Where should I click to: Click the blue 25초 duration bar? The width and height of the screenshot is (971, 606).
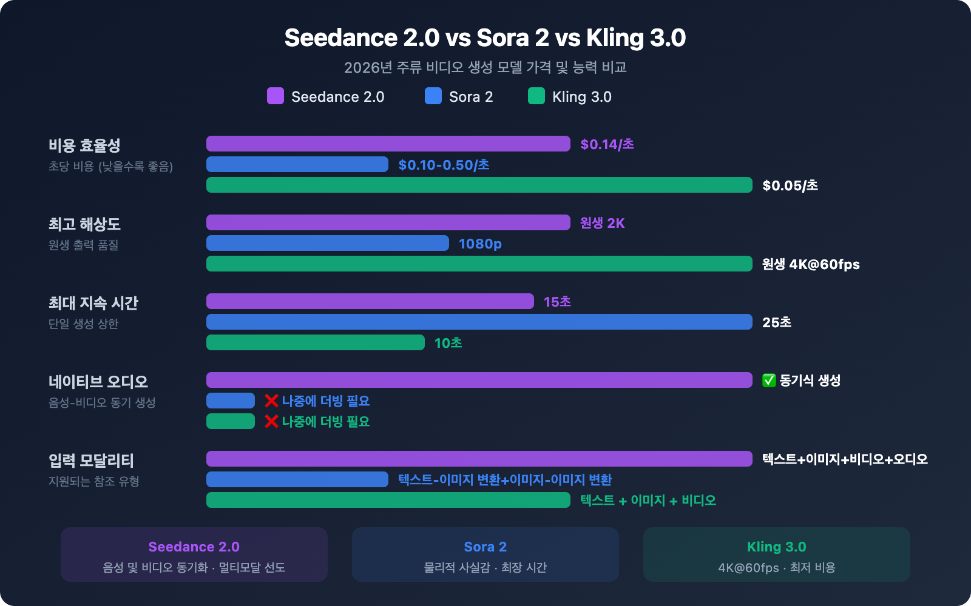pos(479,322)
